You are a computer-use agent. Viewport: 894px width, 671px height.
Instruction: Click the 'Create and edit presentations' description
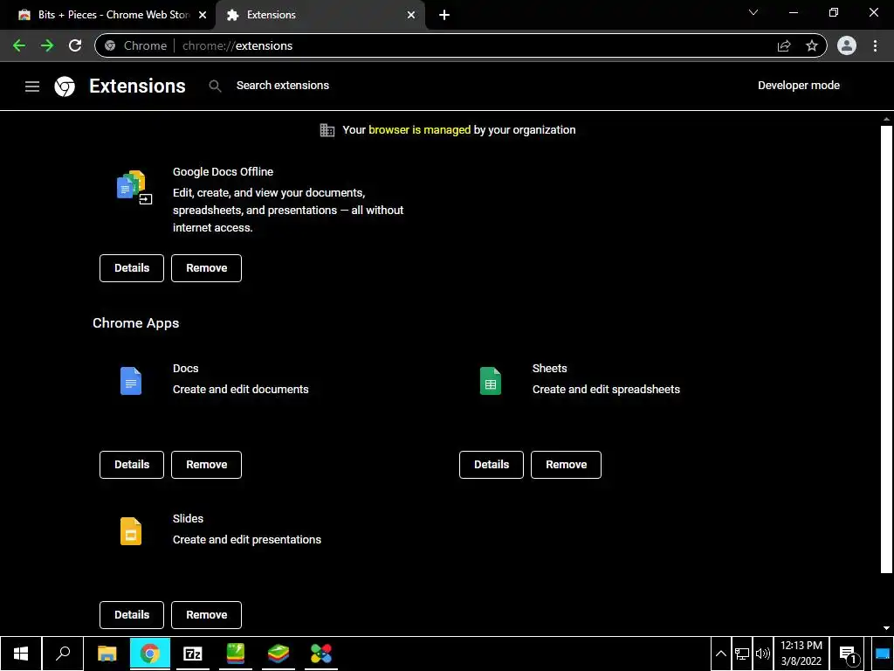(247, 540)
